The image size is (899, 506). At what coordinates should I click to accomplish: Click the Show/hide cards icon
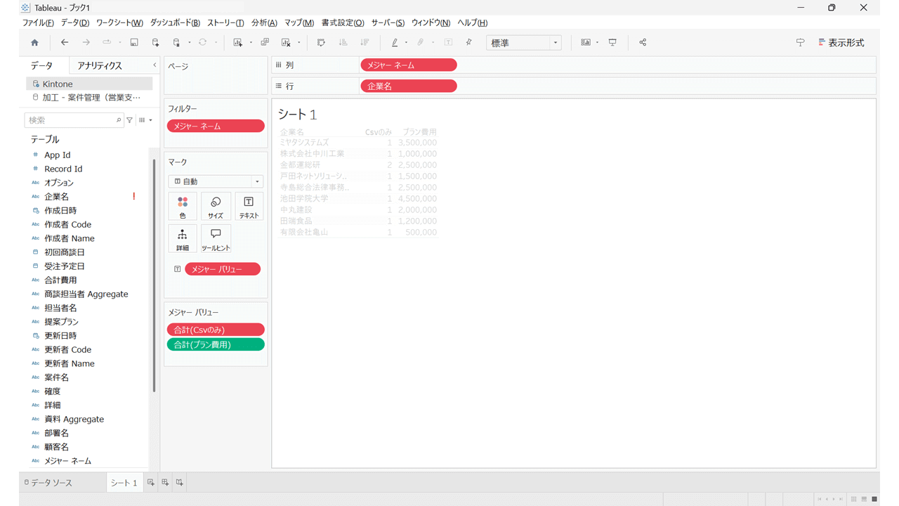pyautogui.click(x=585, y=43)
